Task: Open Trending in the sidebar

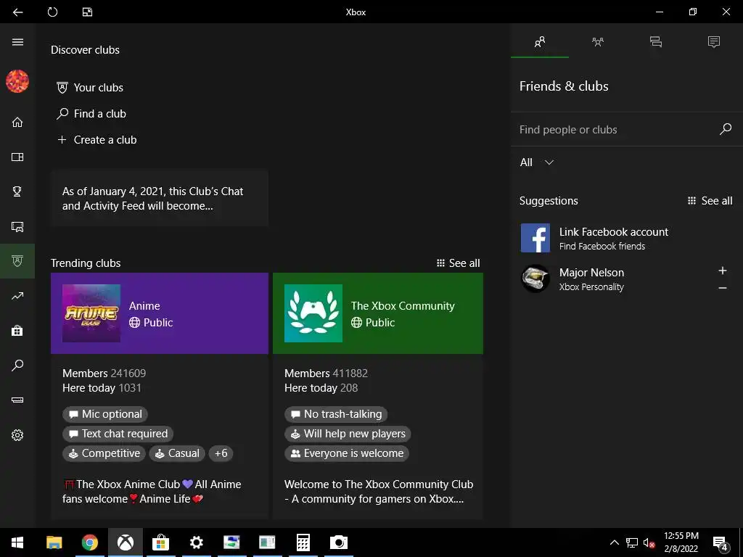Action: click(17, 296)
